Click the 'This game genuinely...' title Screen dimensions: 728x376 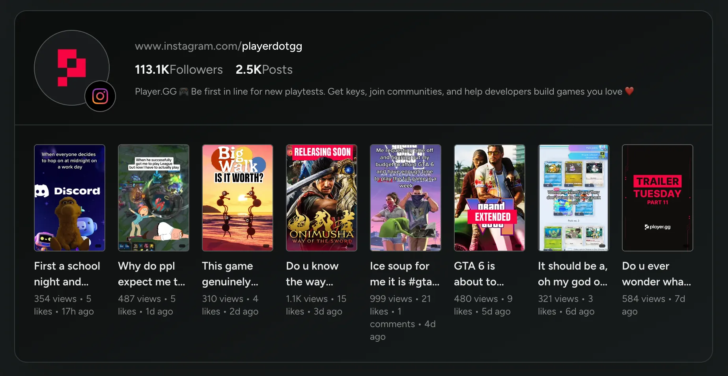[x=230, y=274]
